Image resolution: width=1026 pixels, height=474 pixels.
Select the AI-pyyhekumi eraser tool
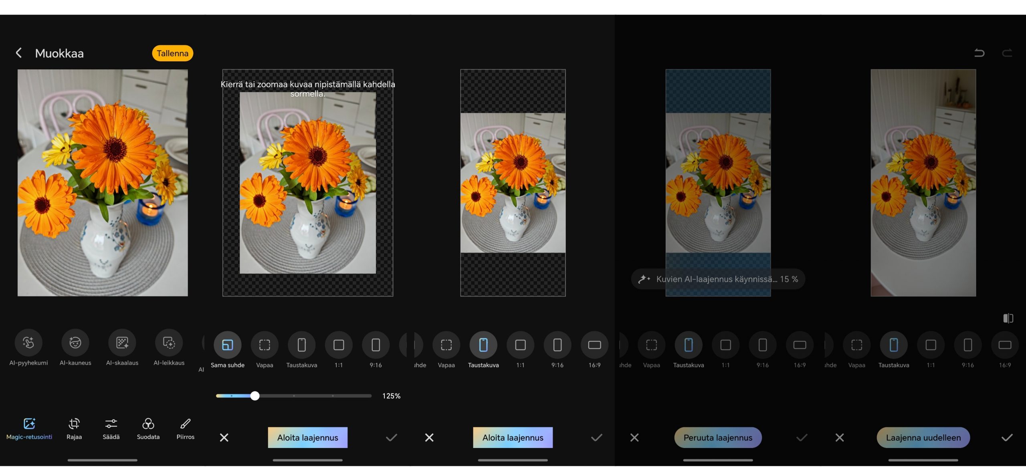[28, 343]
